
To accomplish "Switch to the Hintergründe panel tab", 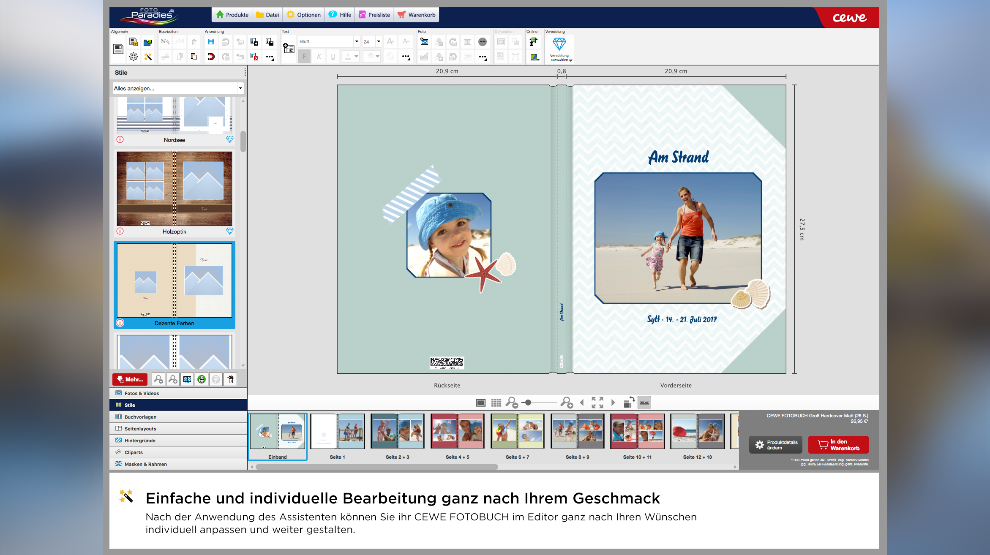I will (140, 441).
